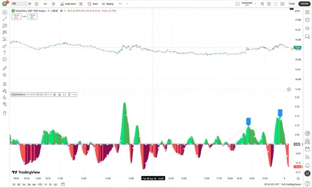Open the Indicators dialog
Screen dimensions: 312x188
point(68,4)
